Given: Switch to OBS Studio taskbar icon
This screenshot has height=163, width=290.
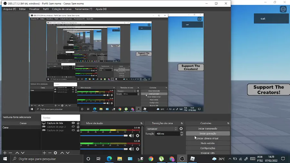Looking at the screenshot, I should [182, 159].
